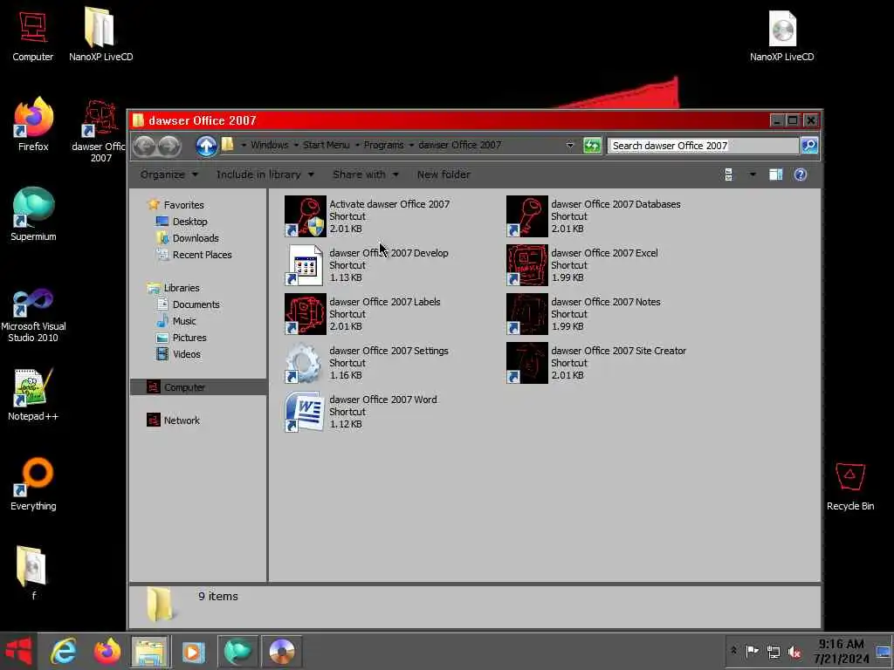
Task: Click the Show desktop button in tray
Action: 884,651
